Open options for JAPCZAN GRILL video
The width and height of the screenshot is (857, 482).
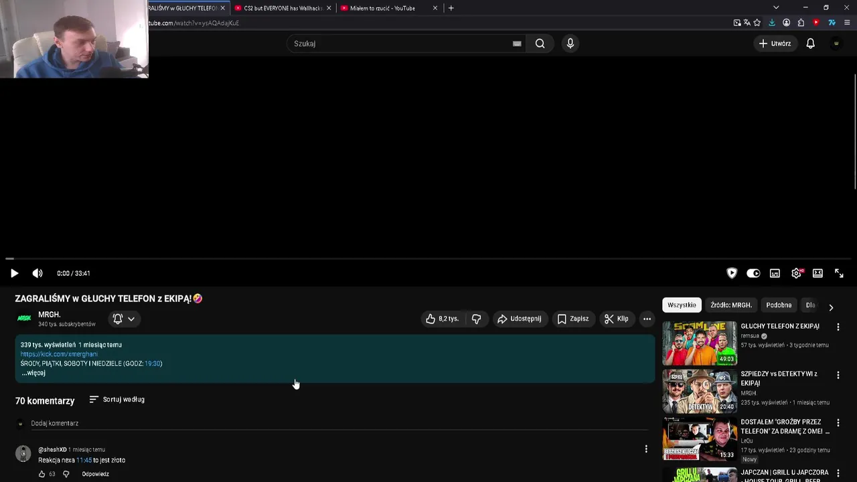click(838, 473)
